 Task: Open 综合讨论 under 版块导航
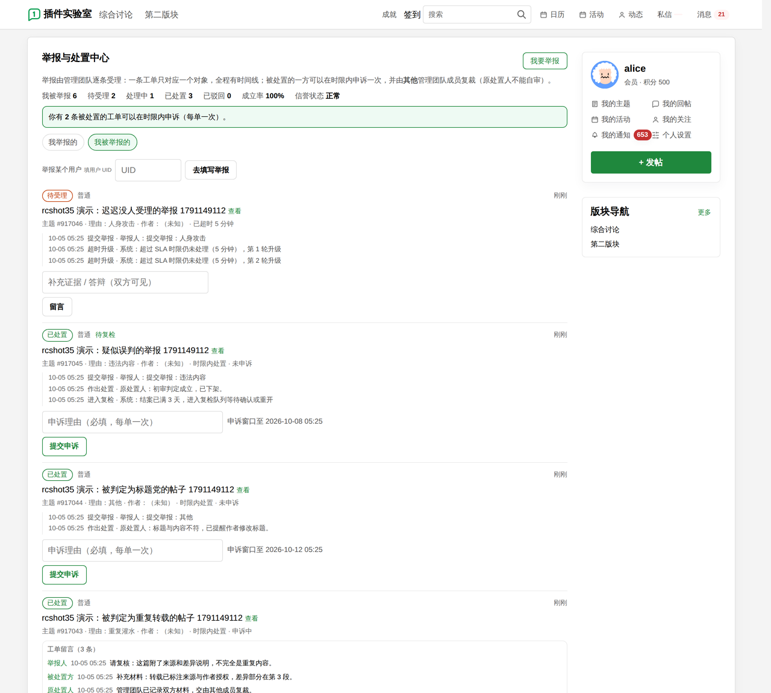(x=605, y=230)
